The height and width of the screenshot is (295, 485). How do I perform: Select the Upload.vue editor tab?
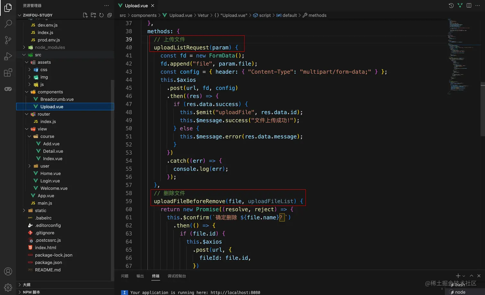[136, 5]
